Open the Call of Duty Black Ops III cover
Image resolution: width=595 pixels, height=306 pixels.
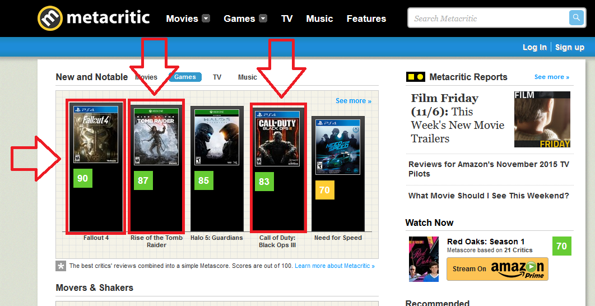(277, 138)
